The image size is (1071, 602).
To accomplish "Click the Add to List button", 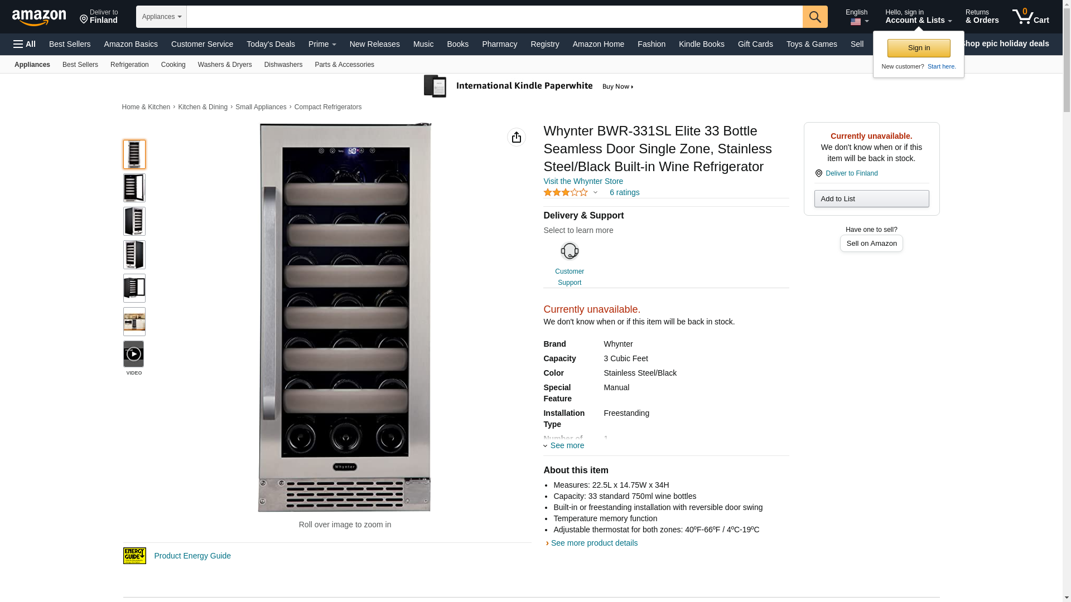I will pos(871,199).
